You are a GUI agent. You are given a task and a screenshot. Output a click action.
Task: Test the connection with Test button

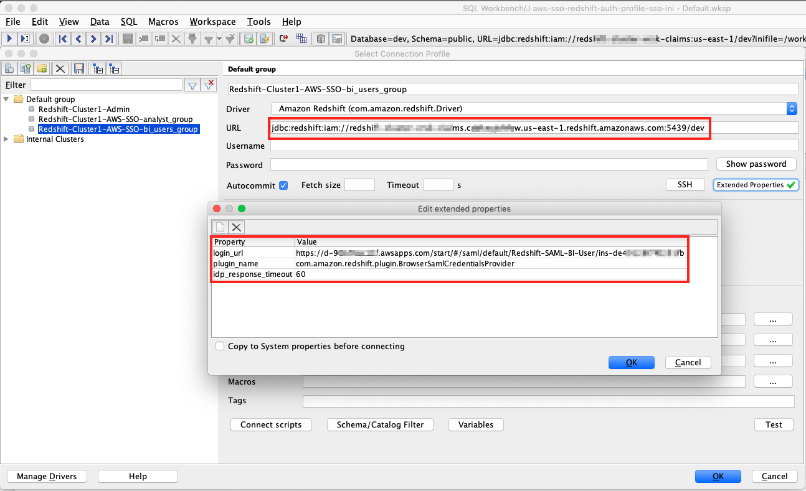(x=774, y=425)
